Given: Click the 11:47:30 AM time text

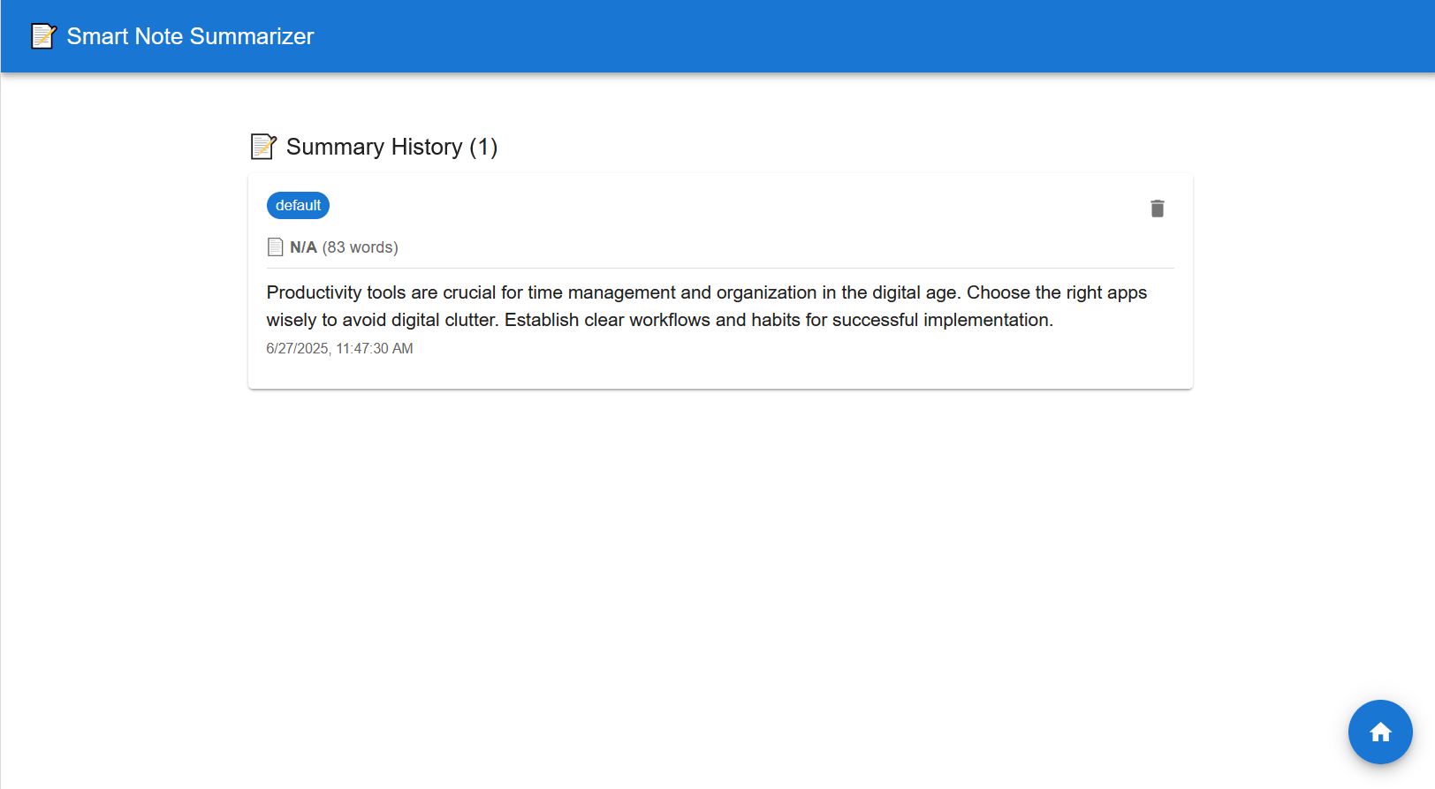Looking at the screenshot, I should point(375,349).
